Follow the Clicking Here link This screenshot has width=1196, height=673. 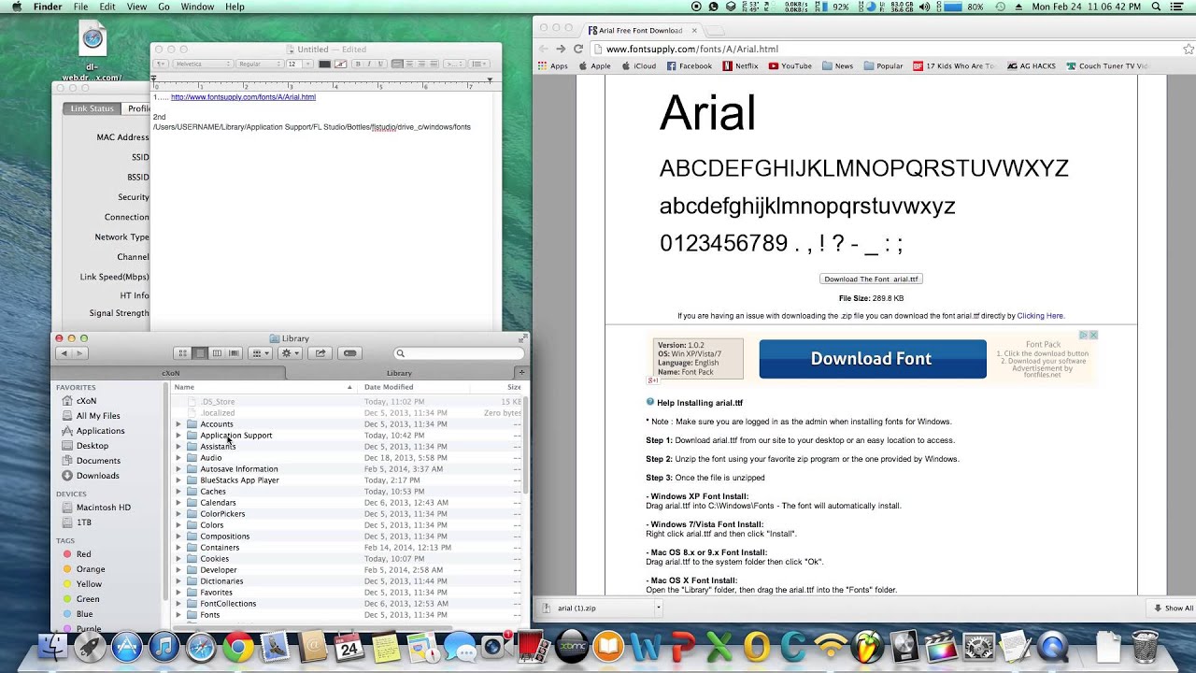pyautogui.click(x=1040, y=316)
